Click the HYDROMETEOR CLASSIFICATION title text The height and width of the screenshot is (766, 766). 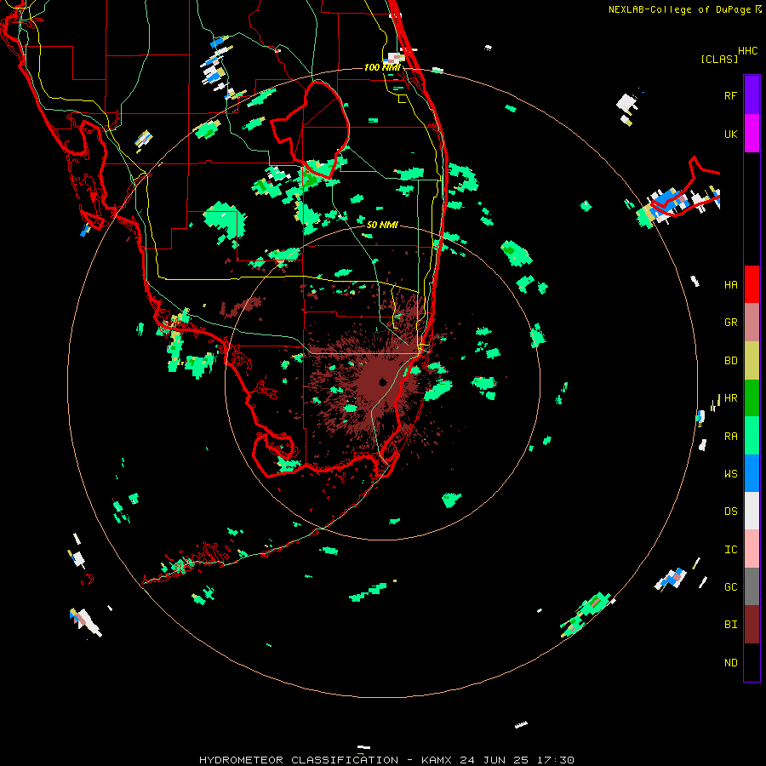[x=299, y=760]
